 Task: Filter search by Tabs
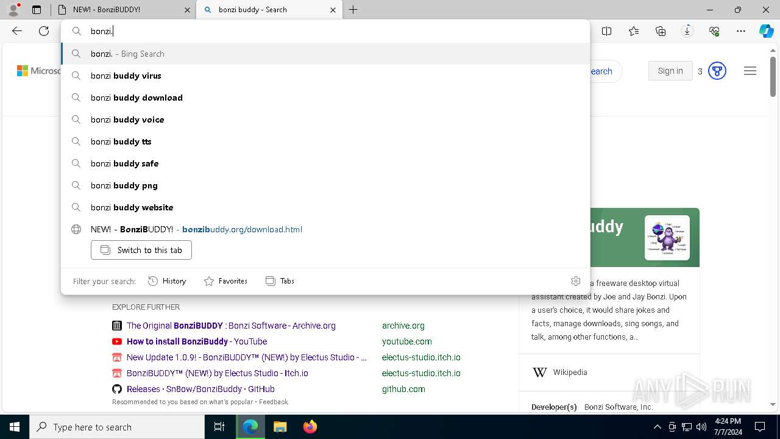tap(280, 281)
